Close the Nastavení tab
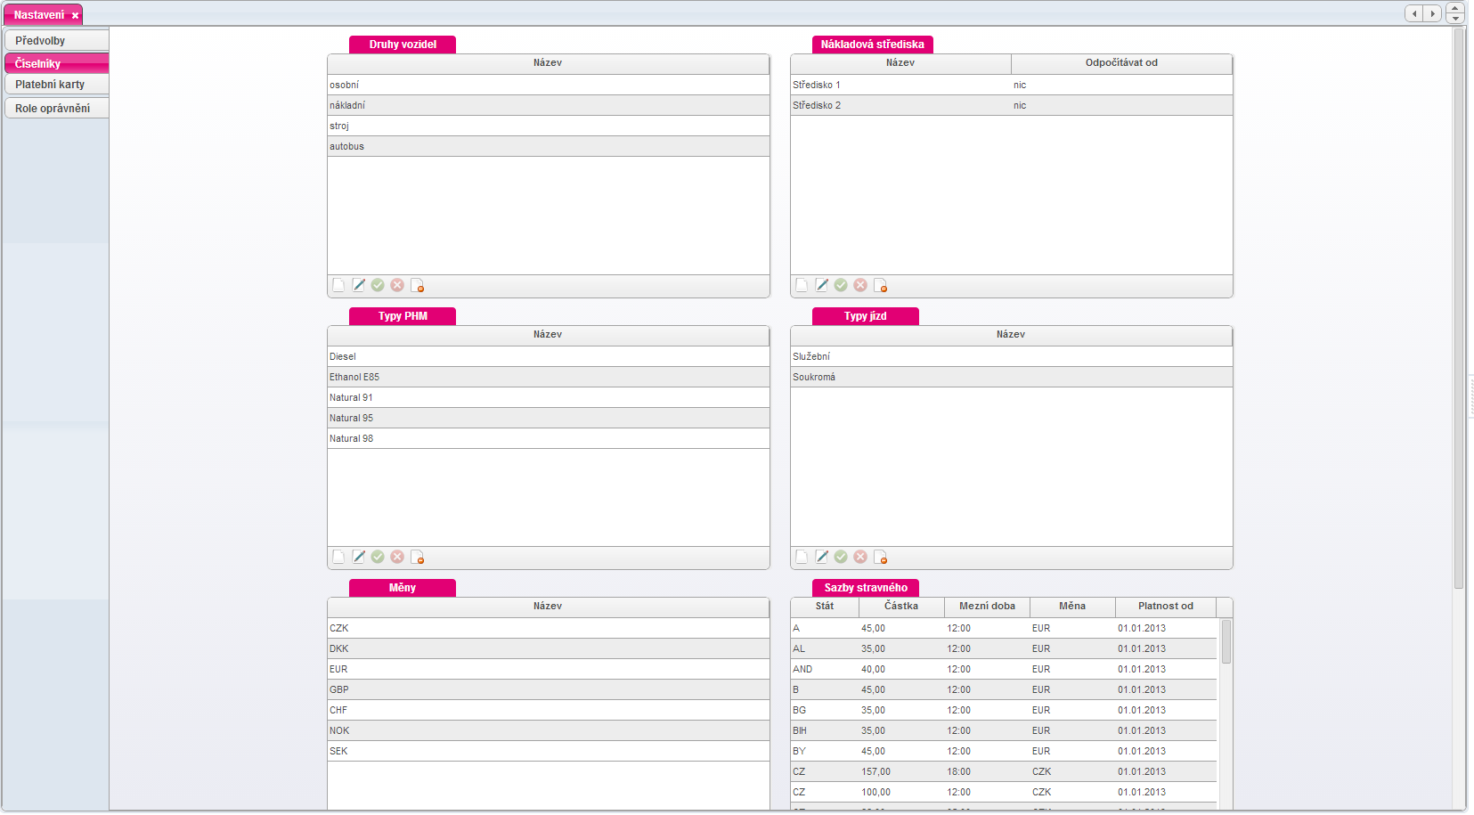 click(75, 15)
